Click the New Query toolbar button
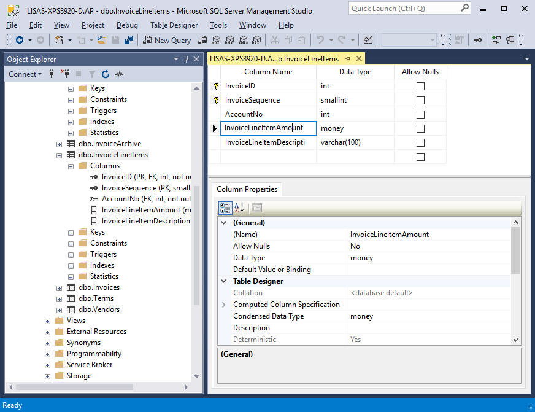Screen dimensions: 535x412 pos(167,40)
